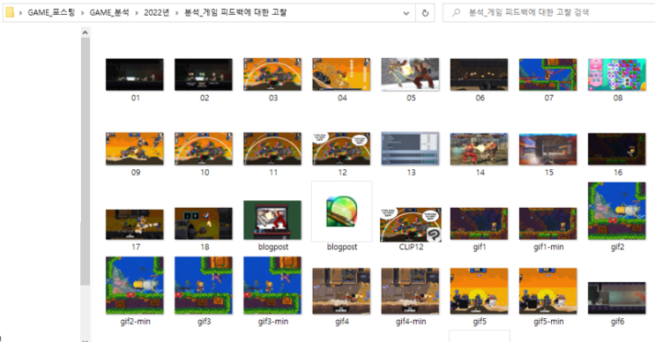Click the navigation pane scrollbar thumb
655x342 pixels.
pyautogui.click(x=86, y=161)
